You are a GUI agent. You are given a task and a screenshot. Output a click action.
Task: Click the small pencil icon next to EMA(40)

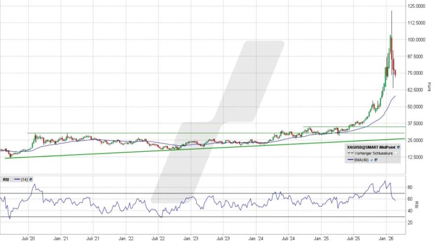click(372, 160)
